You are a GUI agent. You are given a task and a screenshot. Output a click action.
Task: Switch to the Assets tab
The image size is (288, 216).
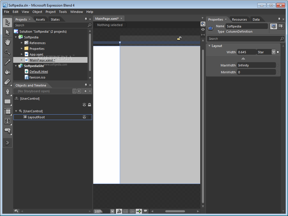point(40,19)
